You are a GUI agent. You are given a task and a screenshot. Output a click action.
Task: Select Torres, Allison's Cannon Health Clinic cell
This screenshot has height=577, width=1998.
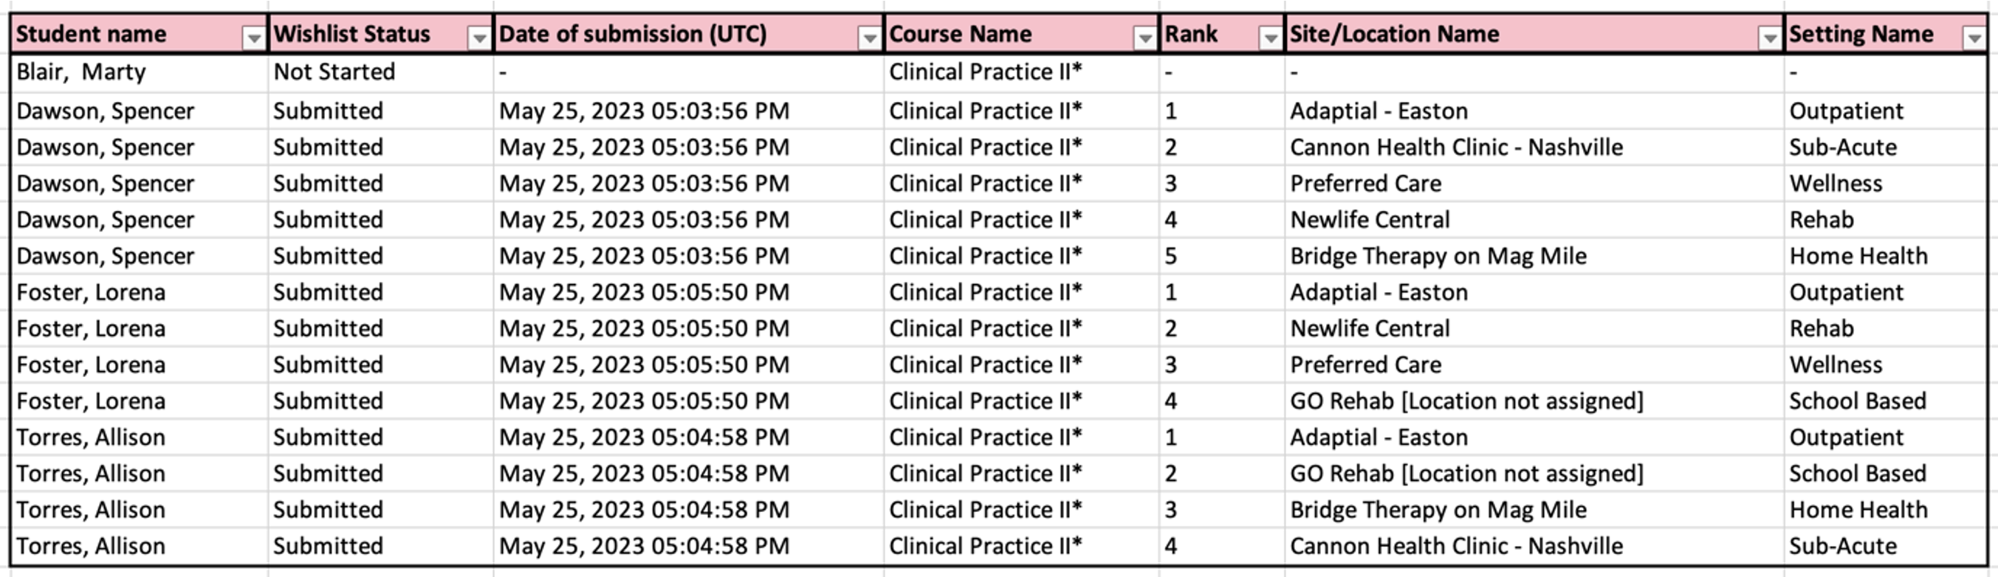(x=1456, y=546)
